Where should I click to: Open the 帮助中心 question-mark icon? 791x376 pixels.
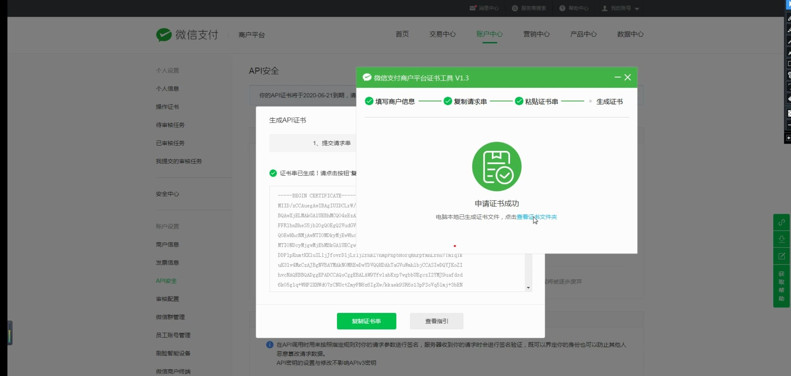tap(562, 8)
